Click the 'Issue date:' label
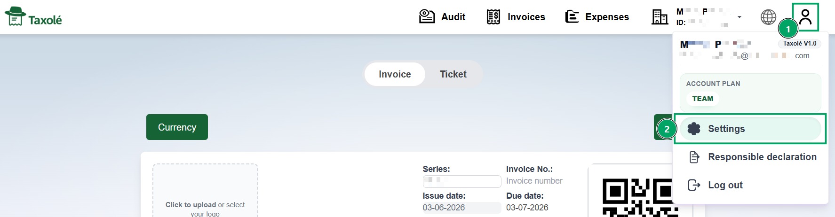835x217 pixels. pos(444,196)
